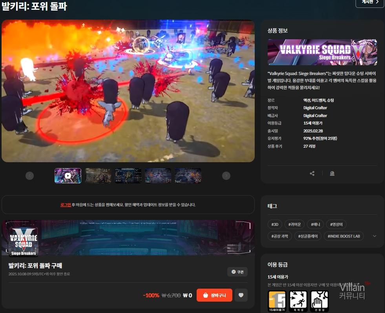
Task: Select the third screenshot thumbnail
Action: tap(128, 176)
